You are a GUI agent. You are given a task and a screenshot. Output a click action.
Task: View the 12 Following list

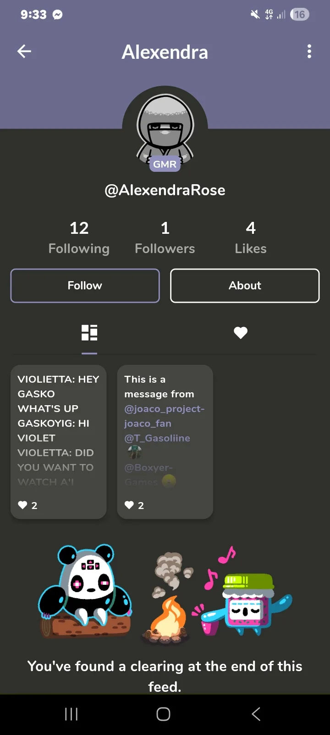click(x=79, y=237)
